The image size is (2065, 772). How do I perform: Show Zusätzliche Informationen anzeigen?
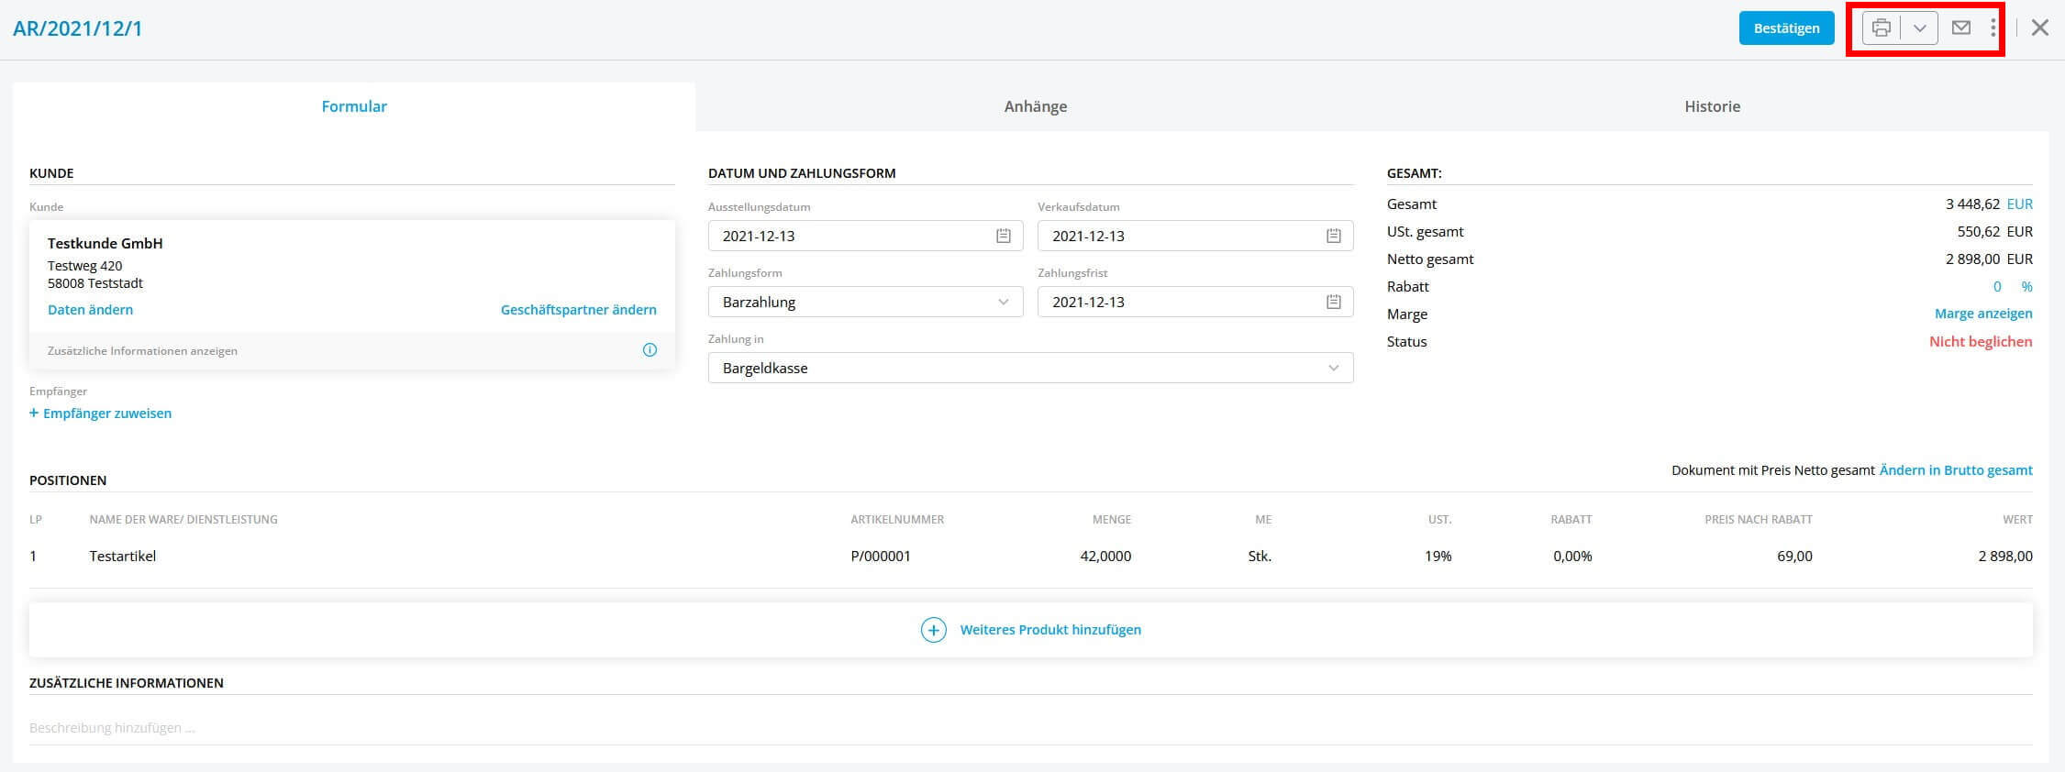pos(142,351)
